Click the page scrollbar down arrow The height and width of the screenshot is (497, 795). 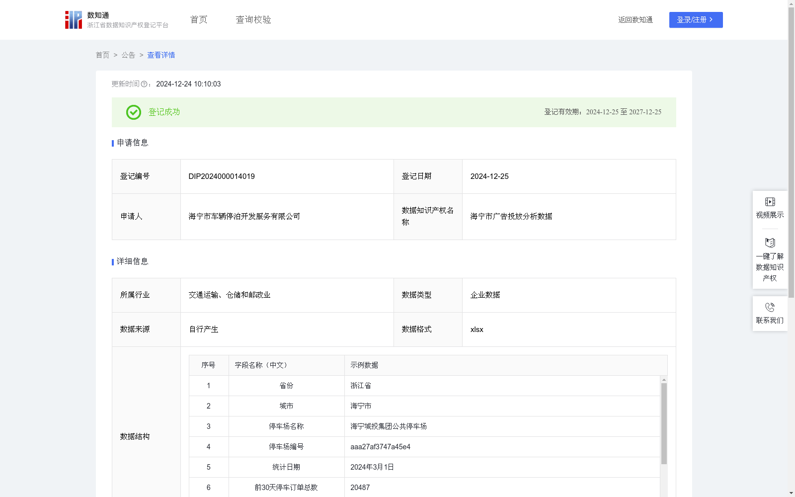point(791,493)
